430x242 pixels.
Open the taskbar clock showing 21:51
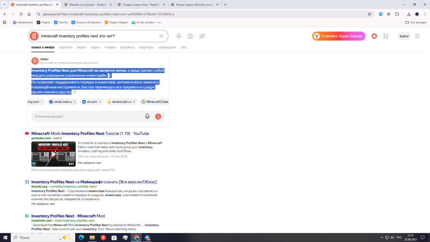(411, 238)
